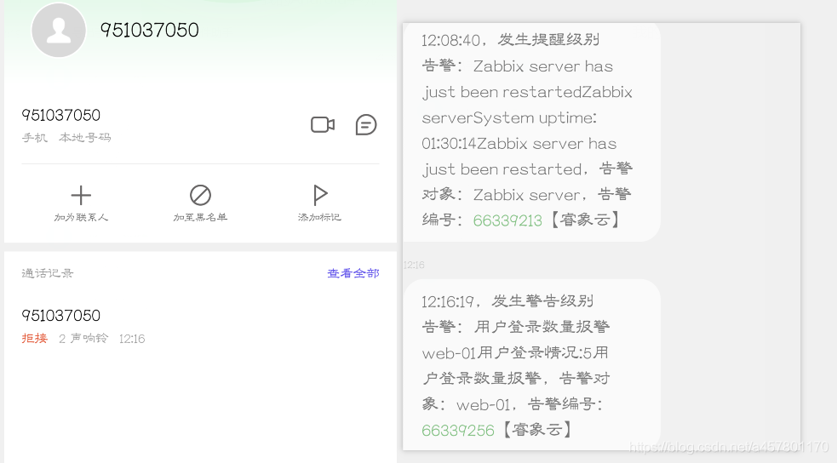Tap the contact avatar picture
The width and height of the screenshot is (837, 463).
[x=59, y=30]
